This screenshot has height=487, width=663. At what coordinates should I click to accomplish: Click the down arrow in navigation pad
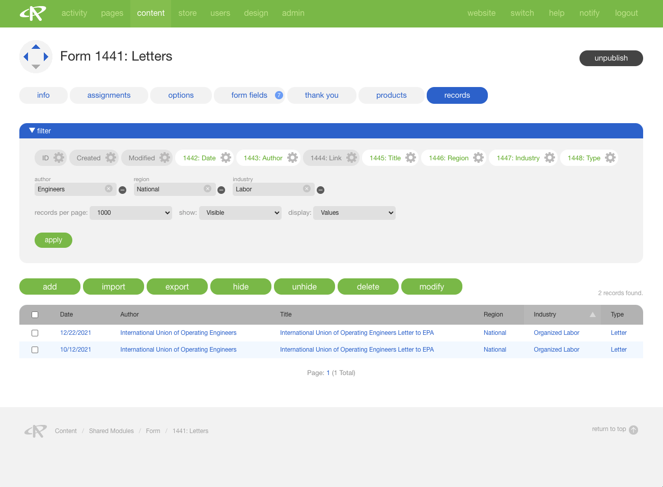coord(36,67)
